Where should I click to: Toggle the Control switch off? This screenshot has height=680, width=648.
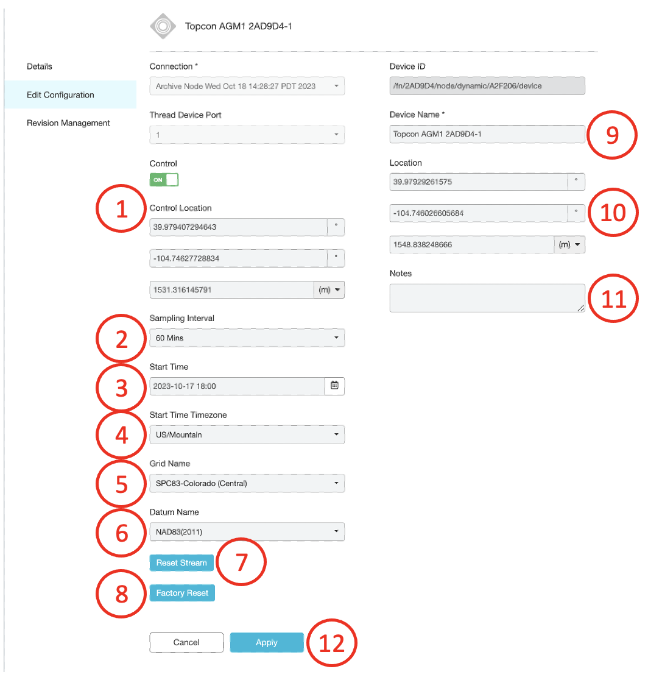click(x=164, y=180)
